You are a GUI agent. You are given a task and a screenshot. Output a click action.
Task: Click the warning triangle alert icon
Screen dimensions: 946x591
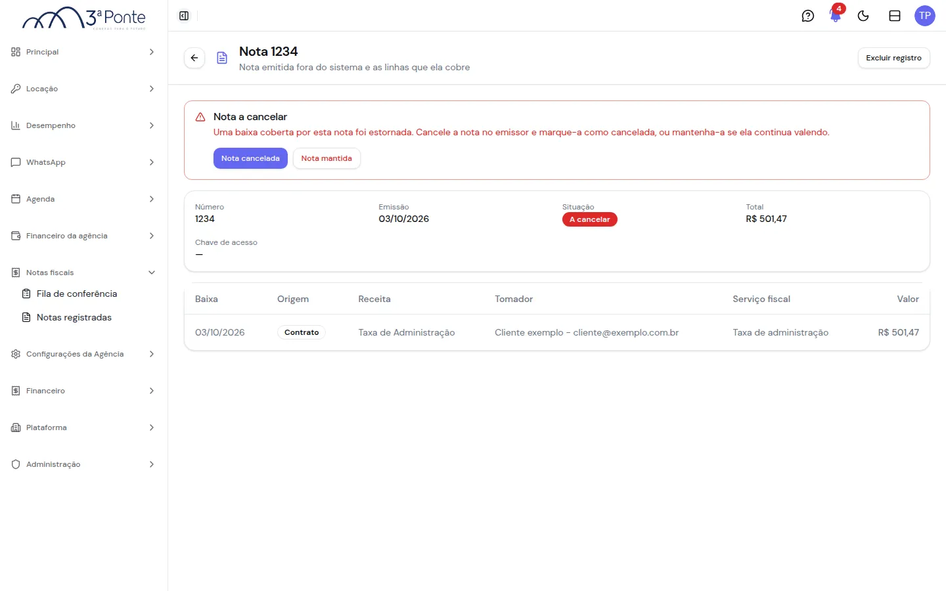pyautogui.click(x=200, y=117)
